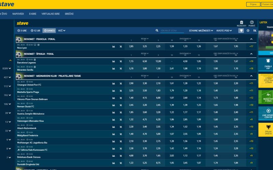This screenshot has height=170, width=273.
Task: Open percent icon for Midtjylland-Fredericia
Action: click(x=121, y=134)
